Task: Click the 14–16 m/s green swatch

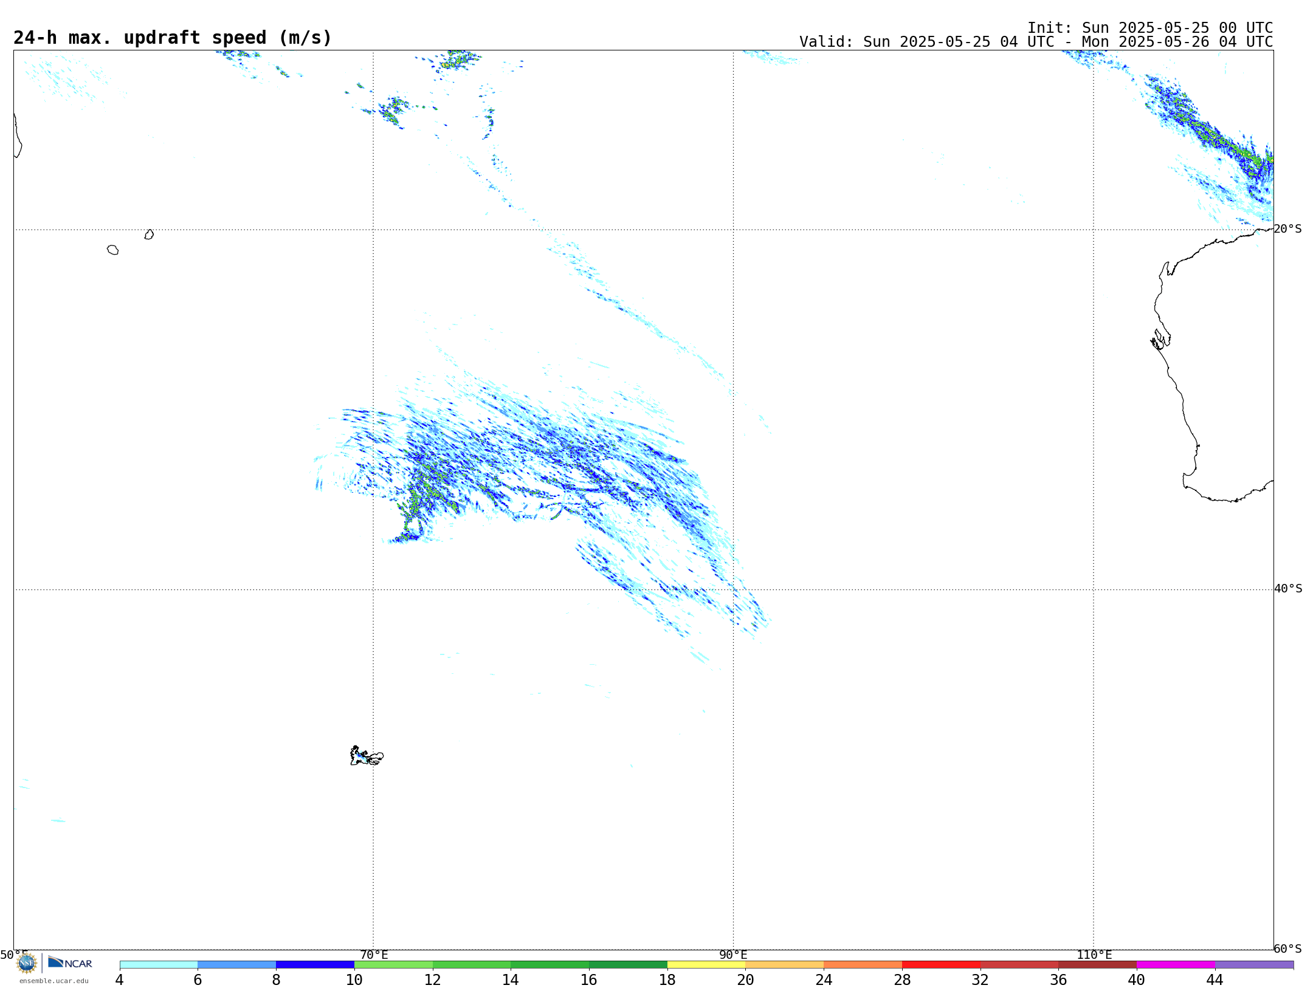Action: pyautogui.click(x=550, y=964)
